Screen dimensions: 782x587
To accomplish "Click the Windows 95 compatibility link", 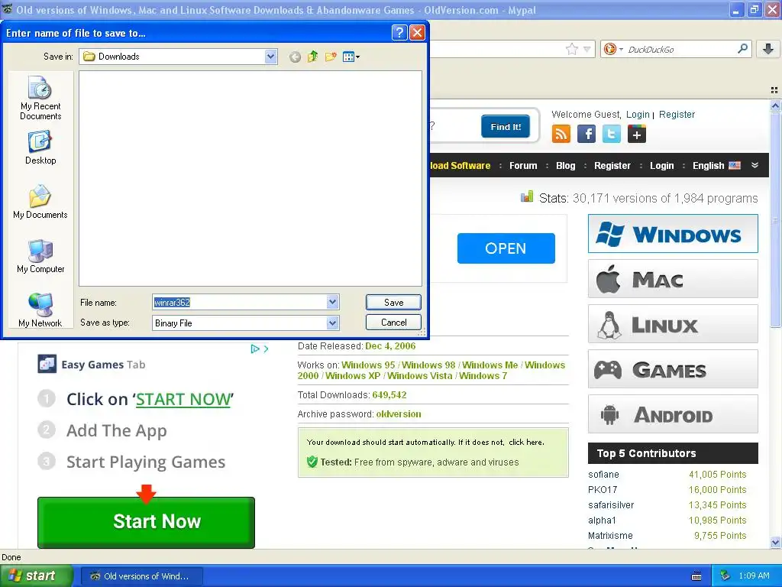I will pyautogui.click(x=368, y=365).
